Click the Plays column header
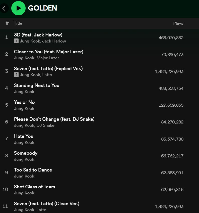The width and height of the screenshot is (199, 213). click(178, 23)
